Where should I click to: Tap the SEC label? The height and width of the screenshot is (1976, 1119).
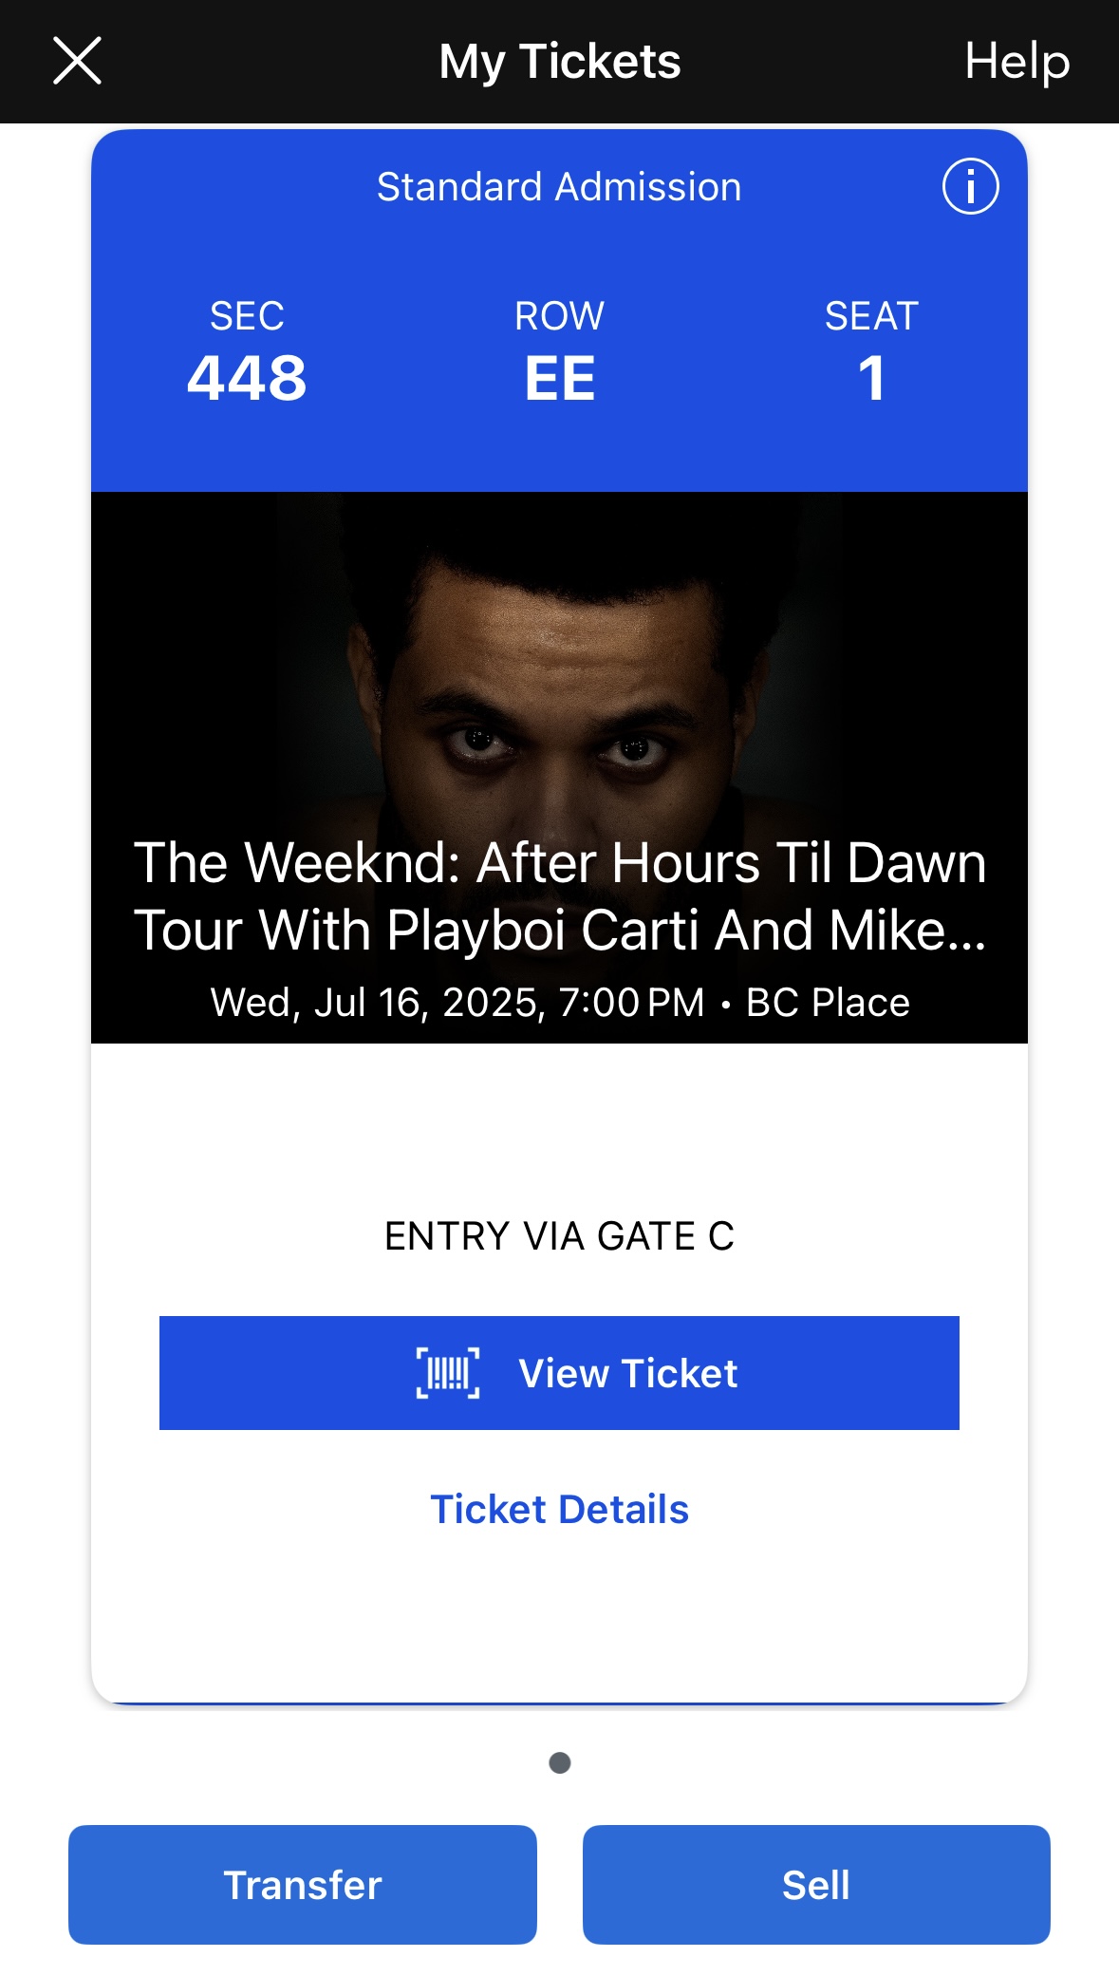(x=247, y=316)
